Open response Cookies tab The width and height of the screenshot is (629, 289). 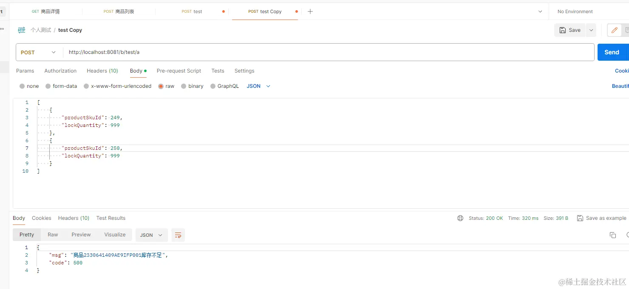point(42,218)
